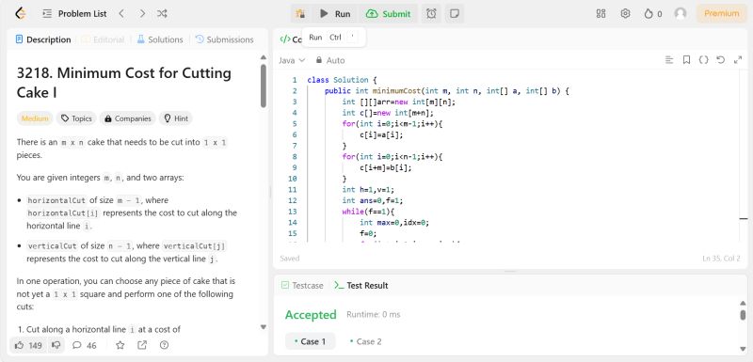Open the Problem List panel
Image resolution: width=753 pixels, height=362 pixels.
point(75,13)
